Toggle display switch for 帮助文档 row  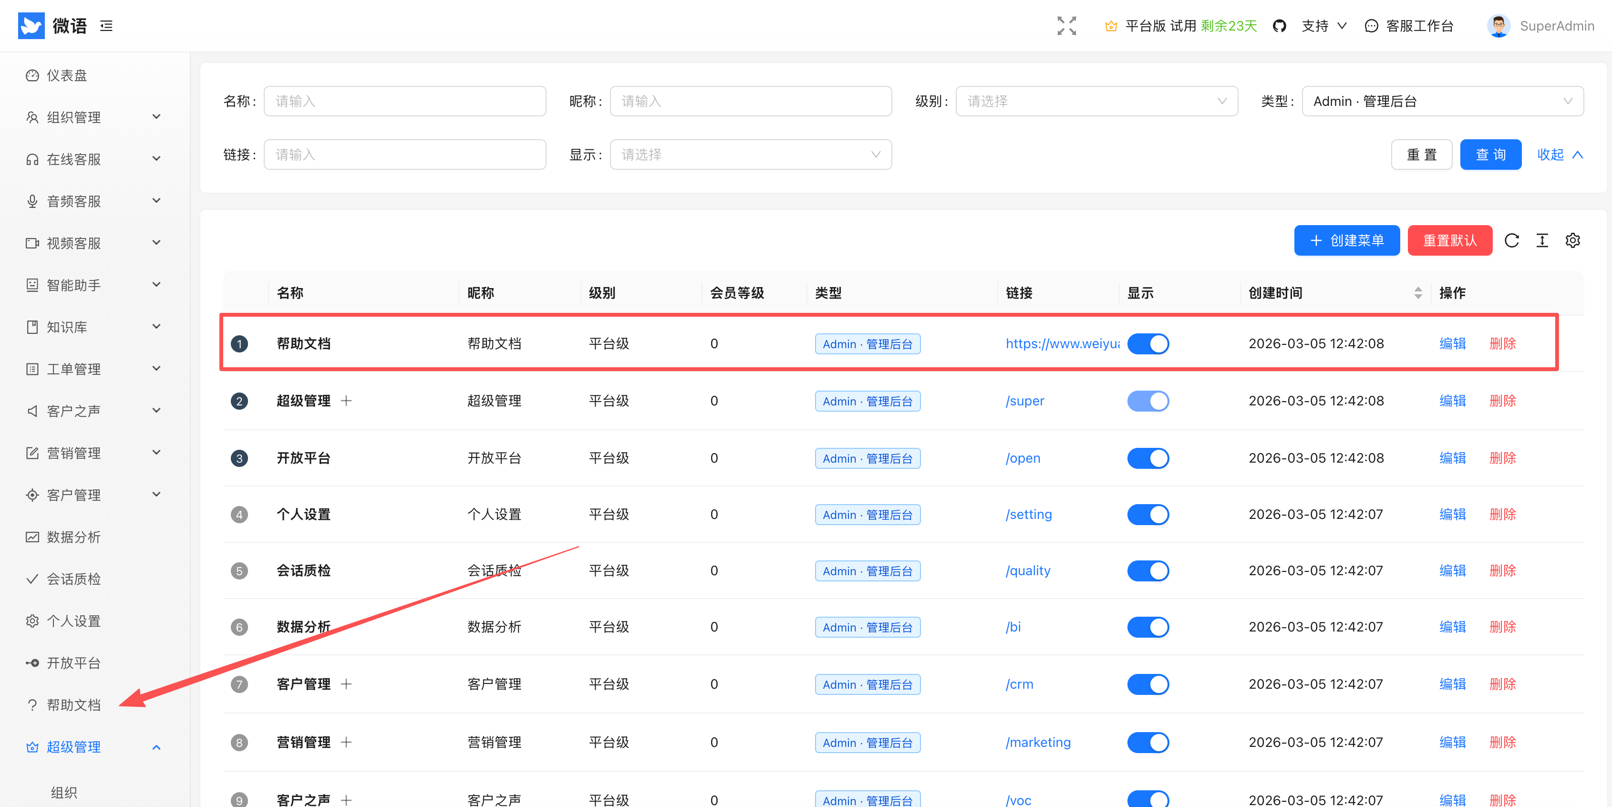[x=1147, y=343]
